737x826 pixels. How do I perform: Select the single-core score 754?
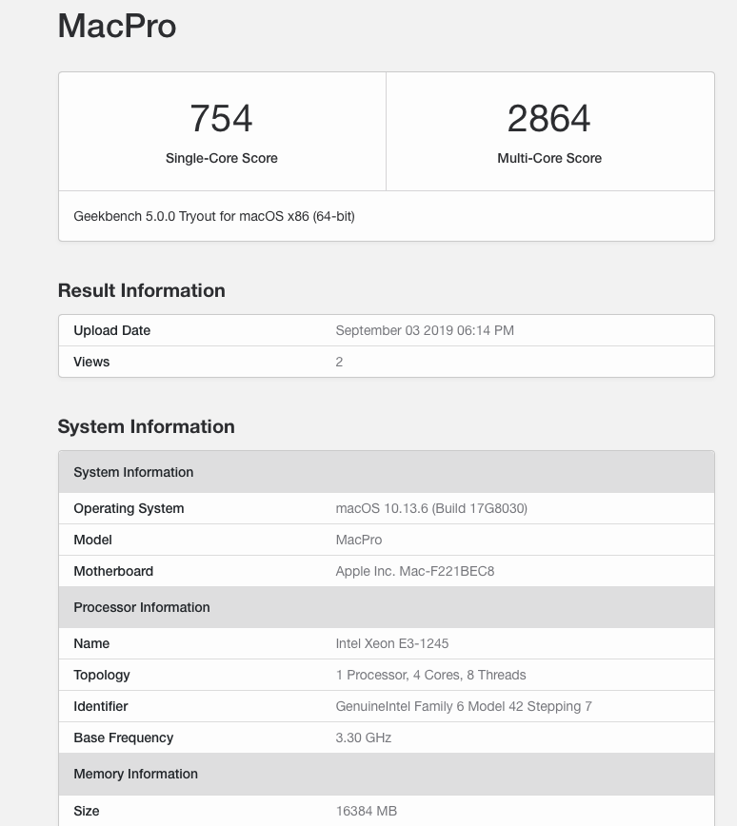(222, 118)
